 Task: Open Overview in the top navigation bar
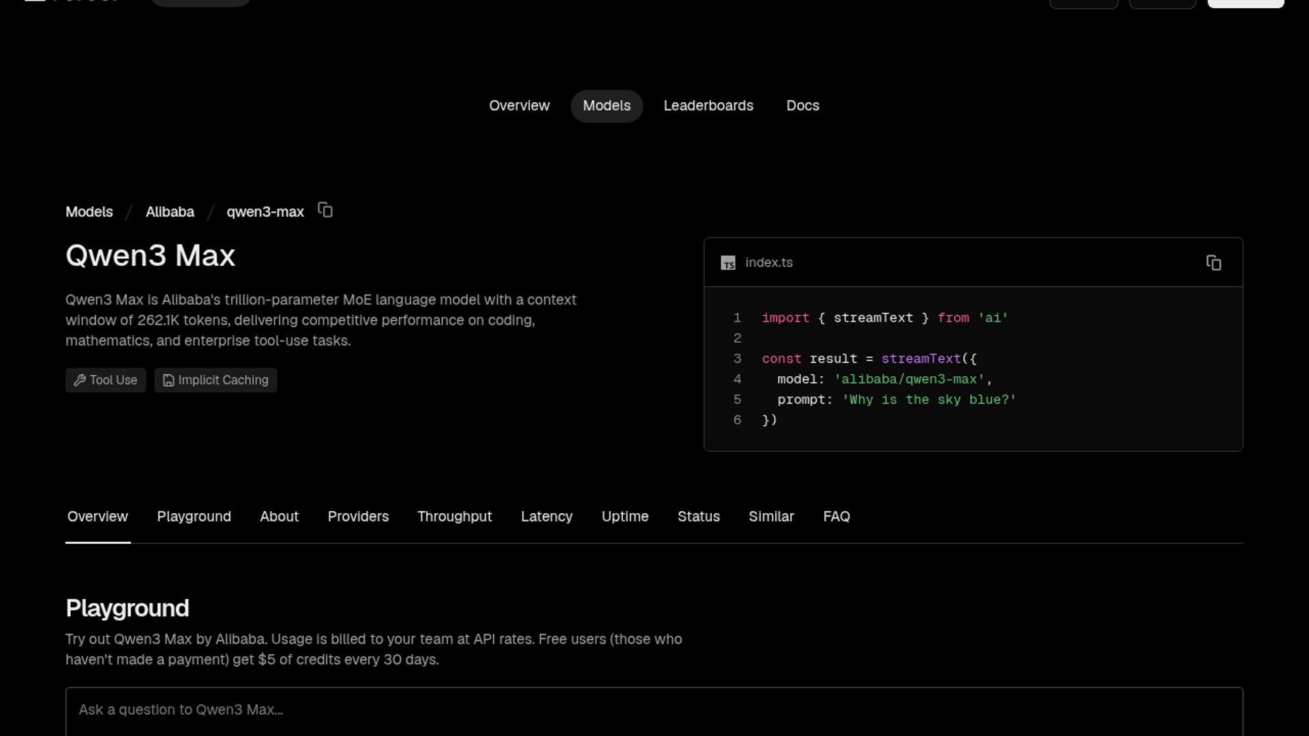(519, 106)
